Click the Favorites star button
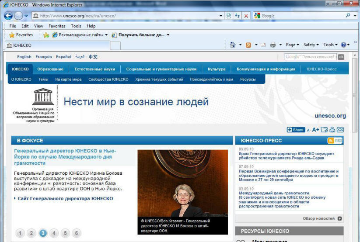 21,35
